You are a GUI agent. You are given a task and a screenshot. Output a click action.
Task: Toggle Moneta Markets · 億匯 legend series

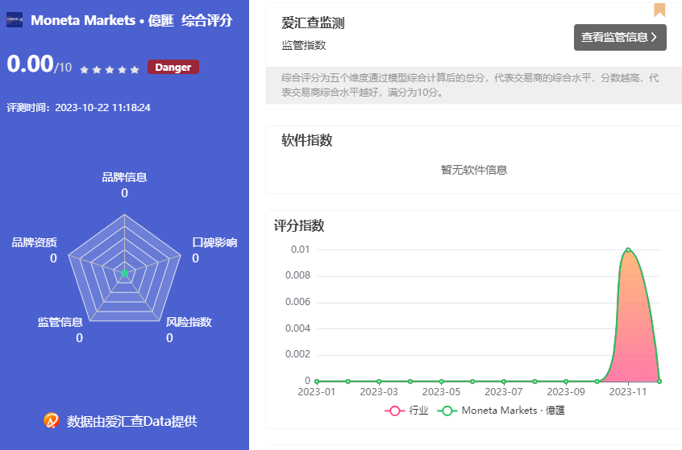coord(501,411)
